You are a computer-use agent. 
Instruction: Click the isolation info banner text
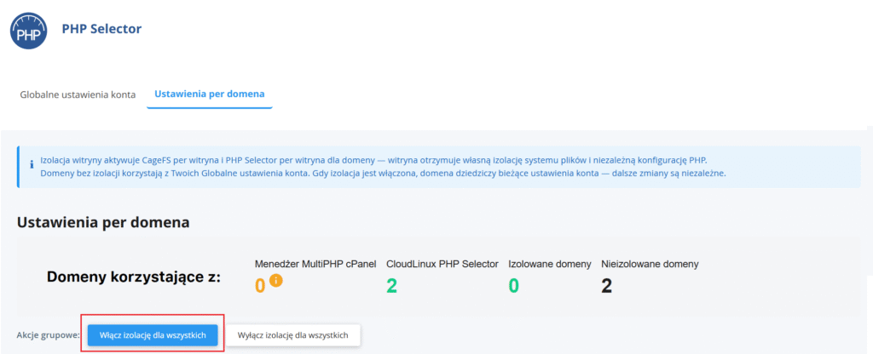tap(375, 167)
